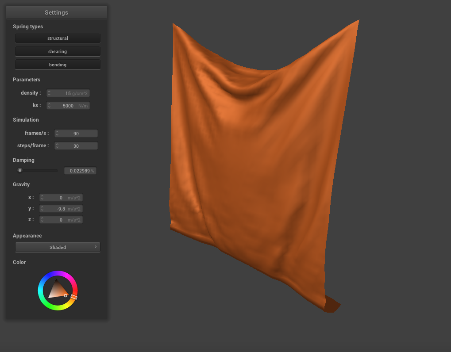The width and height of the screenshot is (451, 352).
Task: Toggle the bending spring type
Action: point(58,65)
